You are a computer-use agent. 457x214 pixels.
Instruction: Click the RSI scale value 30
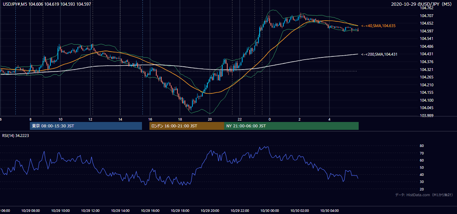(422, 182)
